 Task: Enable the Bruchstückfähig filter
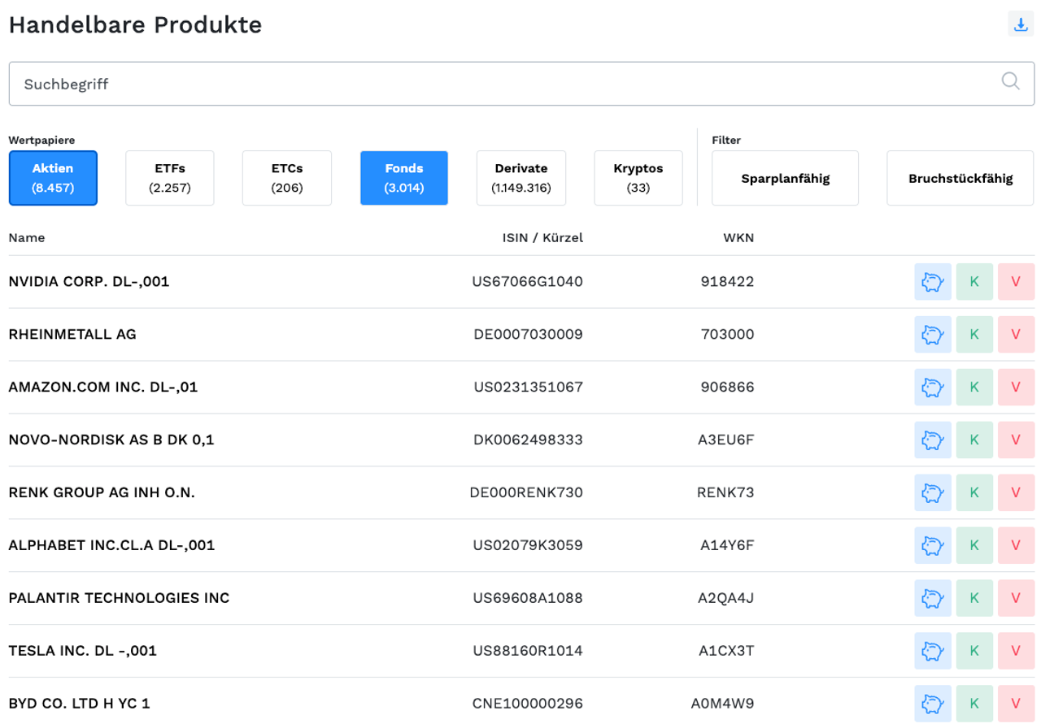coord(960,178)
